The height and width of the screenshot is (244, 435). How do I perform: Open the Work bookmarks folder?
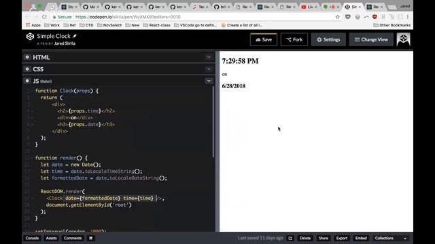point(52,25)
